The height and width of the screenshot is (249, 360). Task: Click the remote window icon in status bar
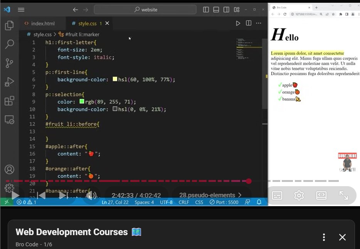click(7, 202)
